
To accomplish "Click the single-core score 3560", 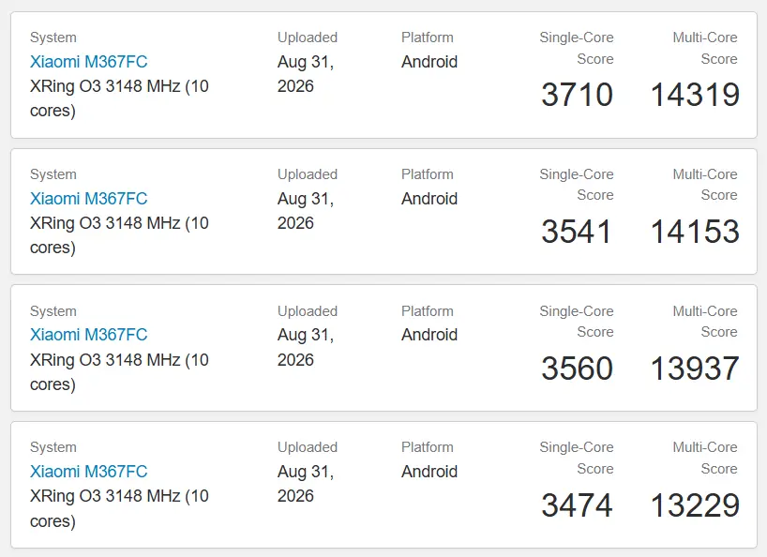I will click(578, 369).
